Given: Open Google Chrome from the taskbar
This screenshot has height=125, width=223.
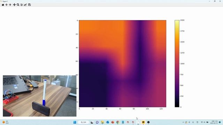Looking at the screenshot, I should 118,122.
